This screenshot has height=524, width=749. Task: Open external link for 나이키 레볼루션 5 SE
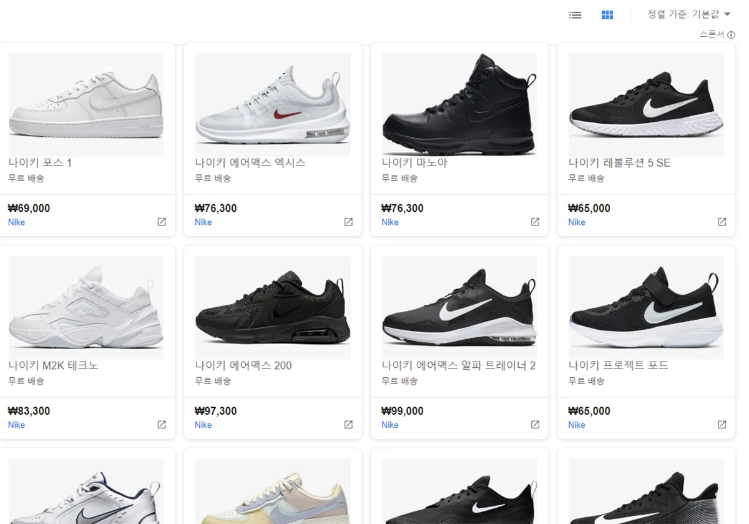(722, 222)
